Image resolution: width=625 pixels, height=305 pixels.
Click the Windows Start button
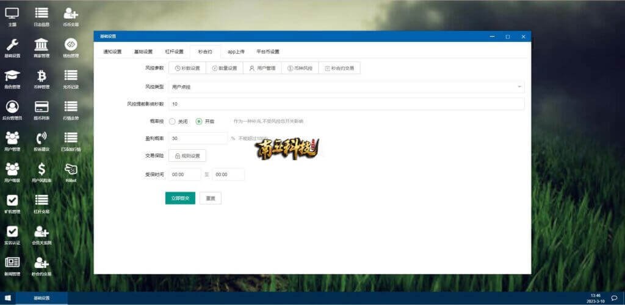[8, 298]
